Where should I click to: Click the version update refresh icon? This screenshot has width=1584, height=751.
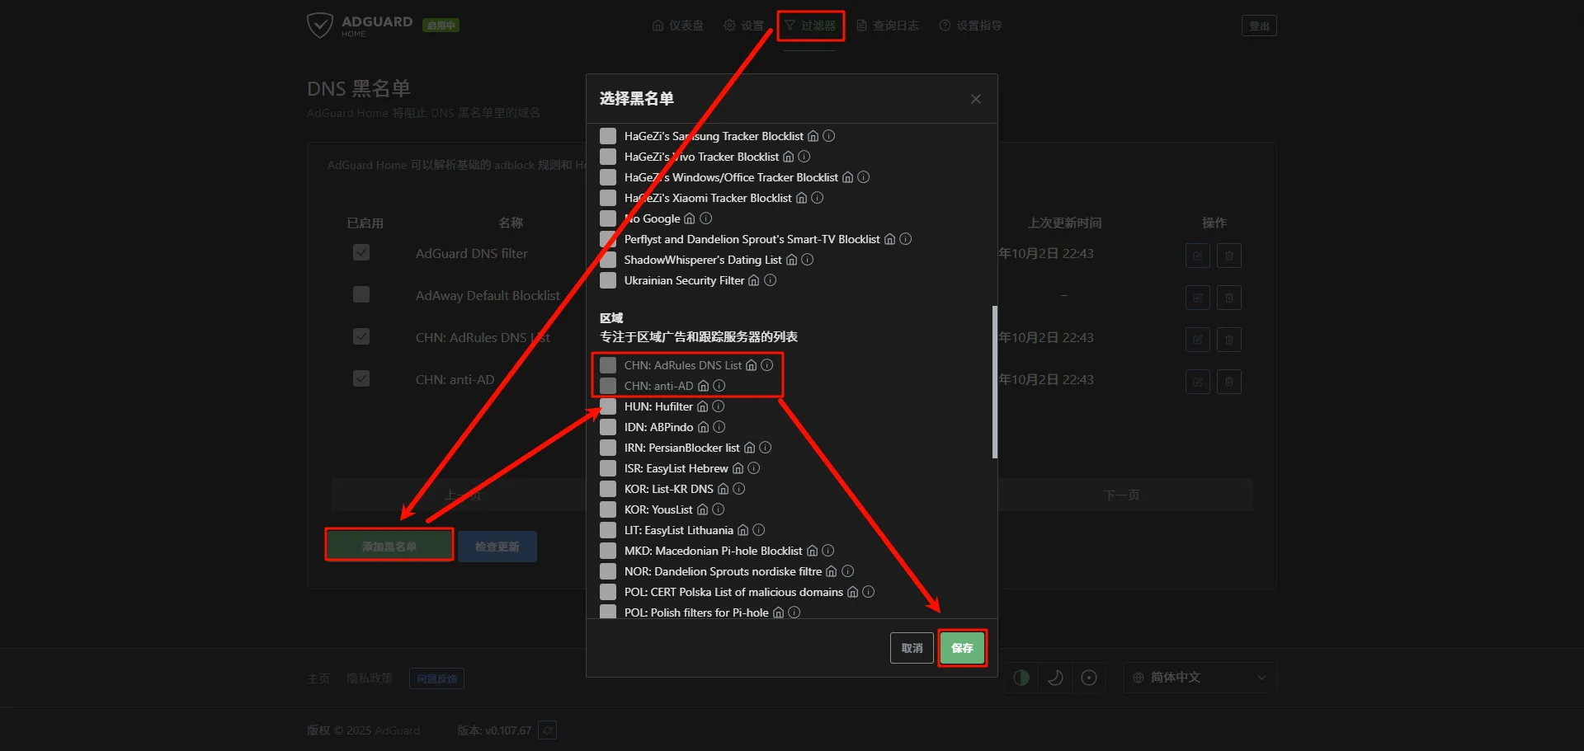(x=547, y=730)
